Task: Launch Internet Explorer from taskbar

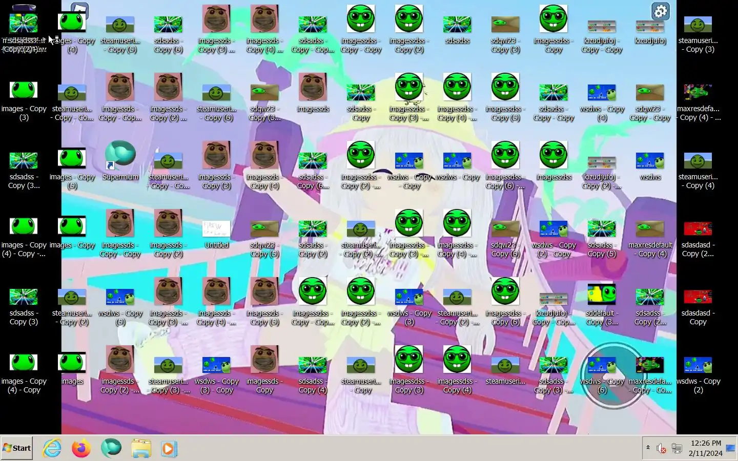Action: [x=52, y=449]
